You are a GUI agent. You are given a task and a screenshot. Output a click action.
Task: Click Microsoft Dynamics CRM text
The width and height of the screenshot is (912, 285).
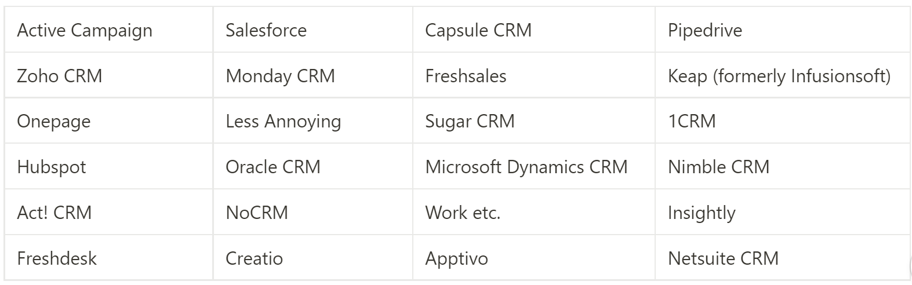[x=526, y=167]
